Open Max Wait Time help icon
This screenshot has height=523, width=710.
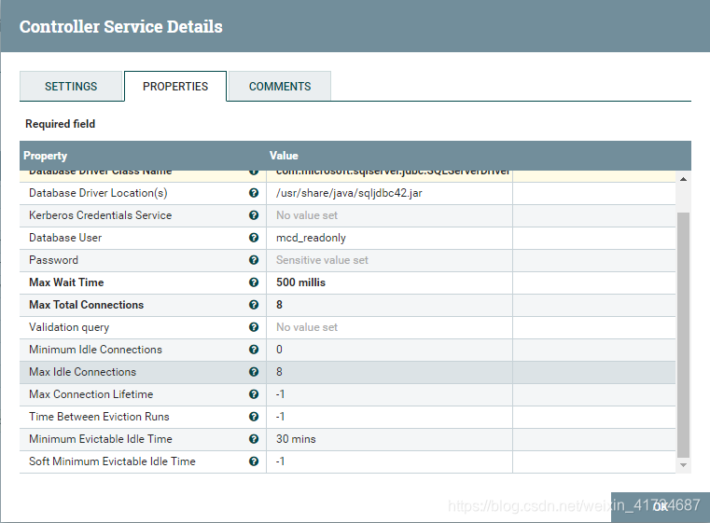[254, 282]
